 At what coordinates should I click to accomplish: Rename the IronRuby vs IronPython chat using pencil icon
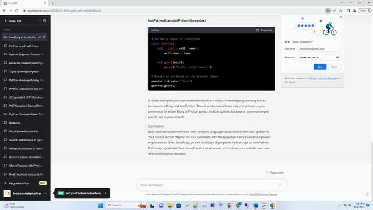40,37
